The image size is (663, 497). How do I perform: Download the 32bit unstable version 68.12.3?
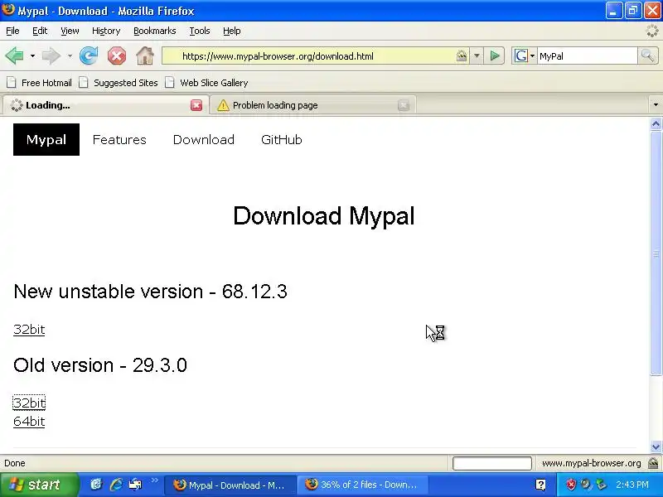click(29, 329)
